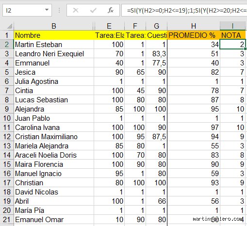Click Cristian Maximiliano's G value 87,5
The height and width of the screenshot is (226, 247).
click(156, 137)
